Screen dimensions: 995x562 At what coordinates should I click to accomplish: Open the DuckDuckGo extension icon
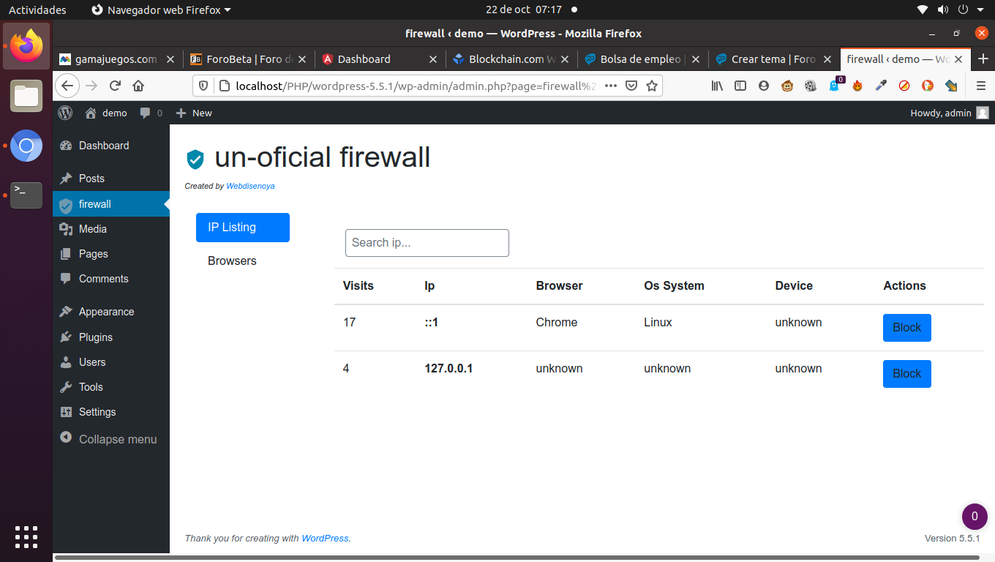coord(928,86)
